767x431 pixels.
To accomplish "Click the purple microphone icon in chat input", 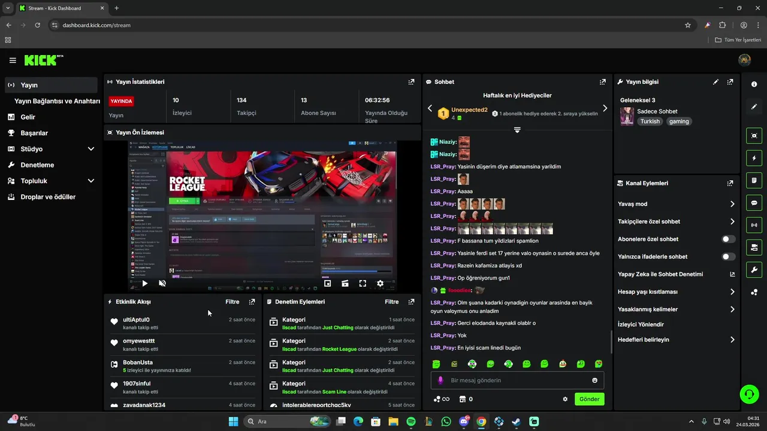I will coord(440,380).
